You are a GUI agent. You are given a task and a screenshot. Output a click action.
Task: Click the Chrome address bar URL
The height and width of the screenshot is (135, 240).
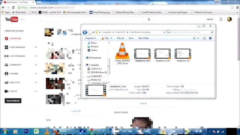click(48, 7)
